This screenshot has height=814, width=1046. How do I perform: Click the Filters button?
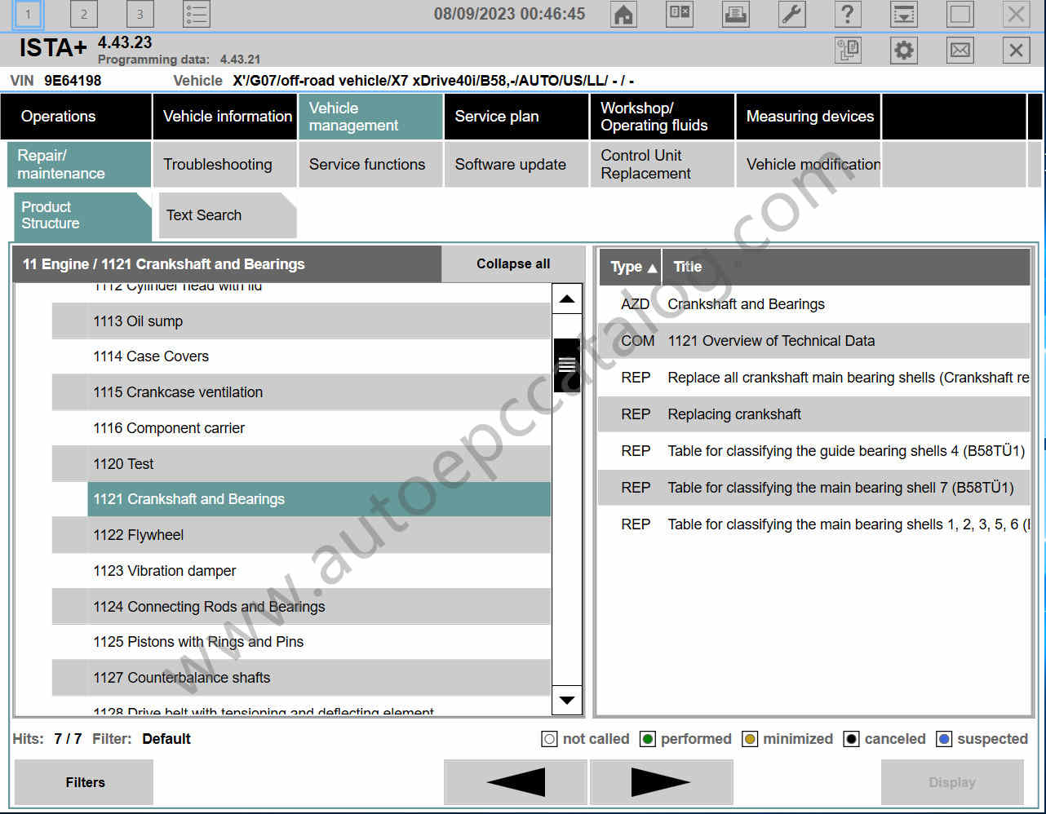[84, 782]
